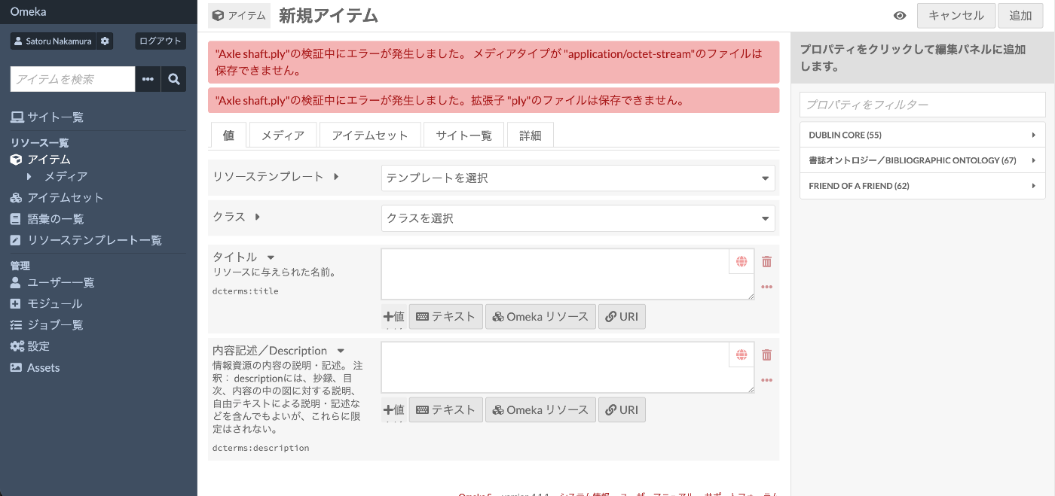Switch to the アイテムセット tab
The image size is (1055, 496).
pyautogui.click(x=370, y=135)
